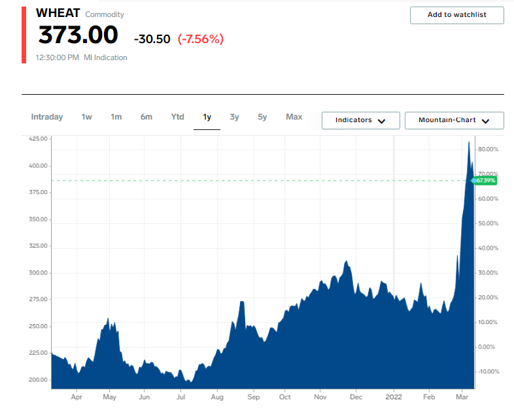The image size is (514, 409).
Task: Click the Commodity label next to WHEAT
Action: [105, 14]
